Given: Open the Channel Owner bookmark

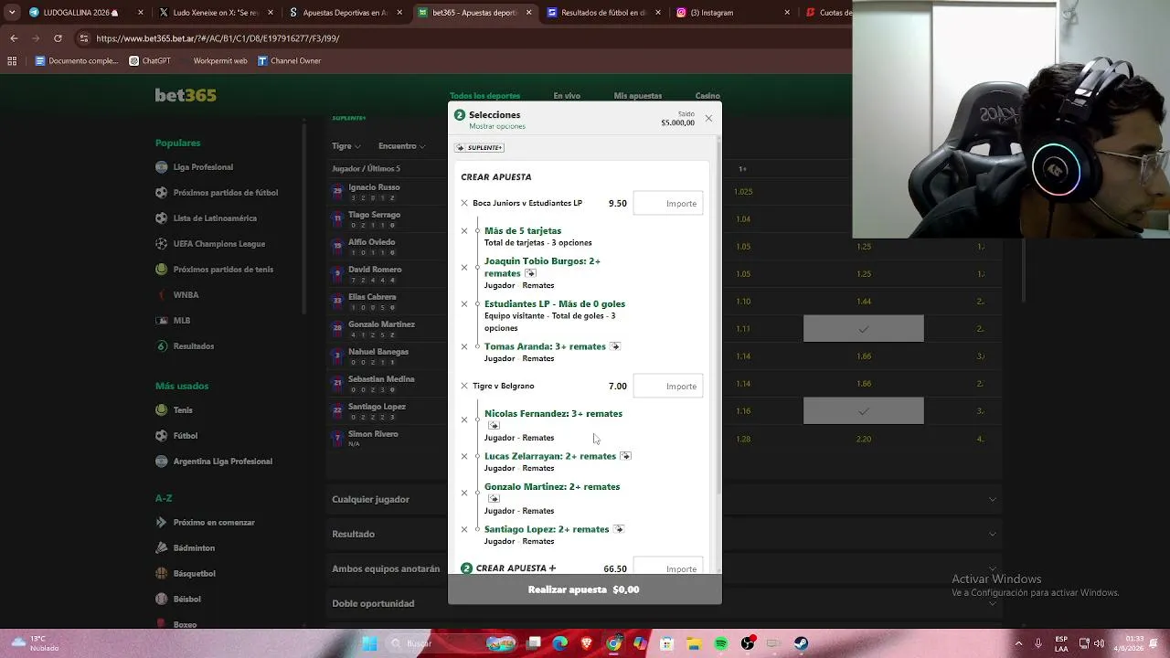Looking at the screenshot, I should pos(289,61).
